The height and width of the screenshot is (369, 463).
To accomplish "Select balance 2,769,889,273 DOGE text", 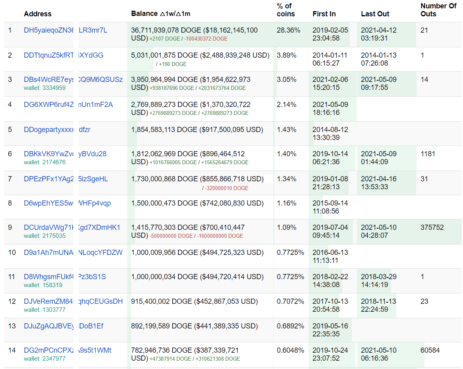I will point(164,105).
